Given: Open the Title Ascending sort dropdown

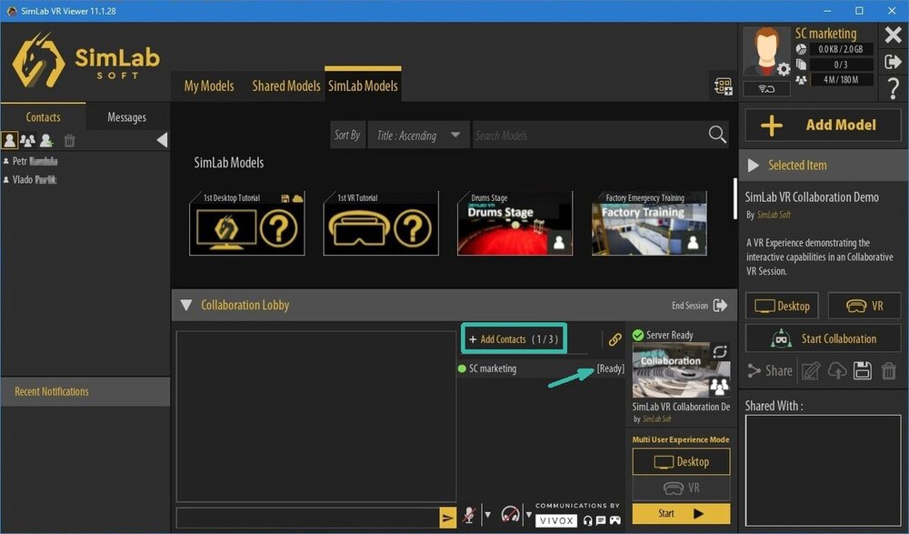Looking at the screenshot, I should 417,135.
